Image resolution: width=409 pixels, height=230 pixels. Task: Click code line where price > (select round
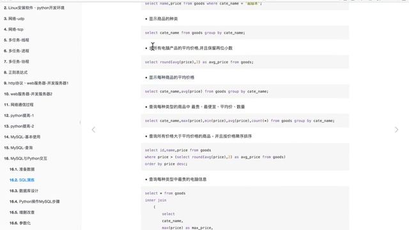tap(215, 157)
